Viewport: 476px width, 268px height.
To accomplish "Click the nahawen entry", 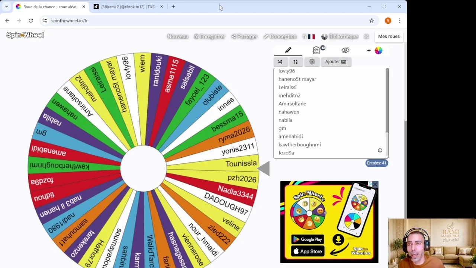I will tap(289, 112).
